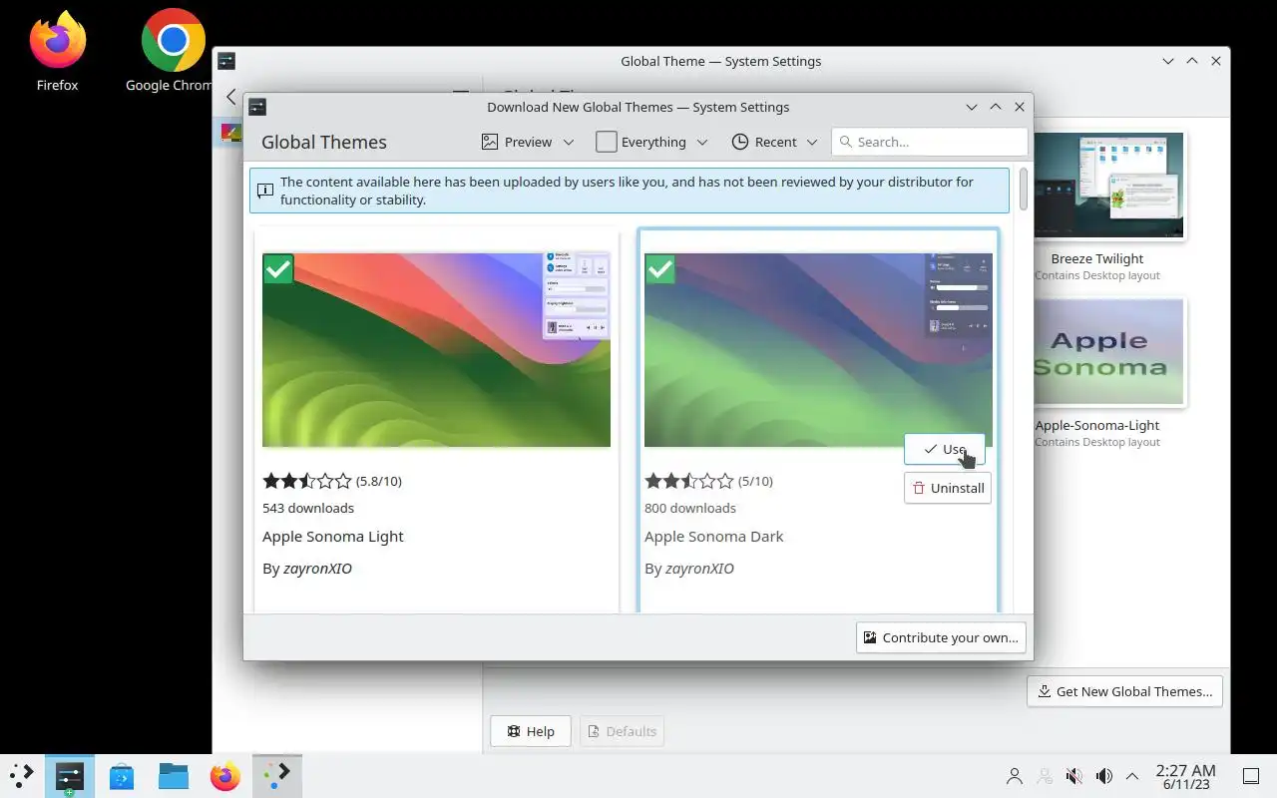Go back in the System Settings window
This screenshot has height=798, width=1277.
[230, 97]
